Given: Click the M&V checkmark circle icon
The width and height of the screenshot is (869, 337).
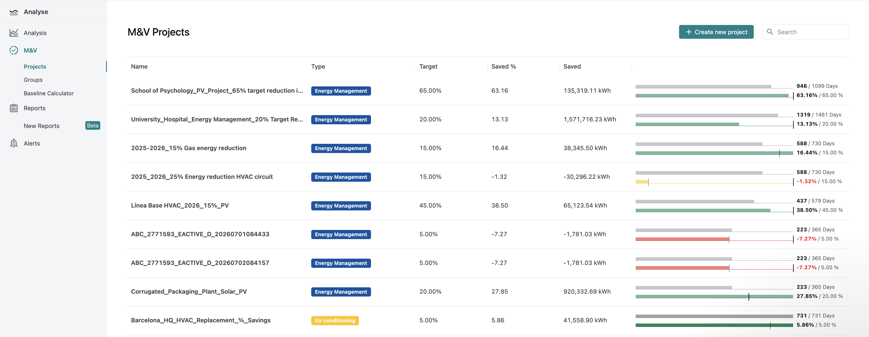Looking at the screenshot, I should pyautogui.click(x=14, y=50).
